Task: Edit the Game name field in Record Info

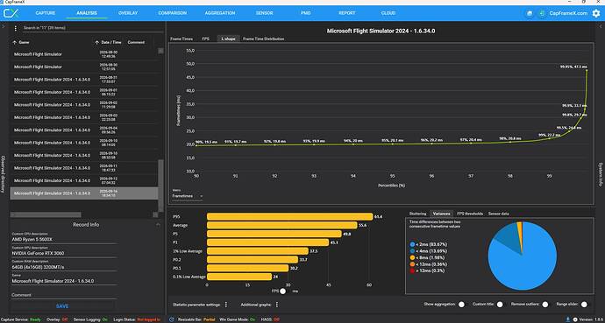Action: coord(64,281)
